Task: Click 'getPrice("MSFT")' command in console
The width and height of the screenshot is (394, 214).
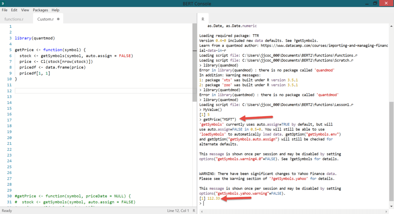Action: [220, 119]
